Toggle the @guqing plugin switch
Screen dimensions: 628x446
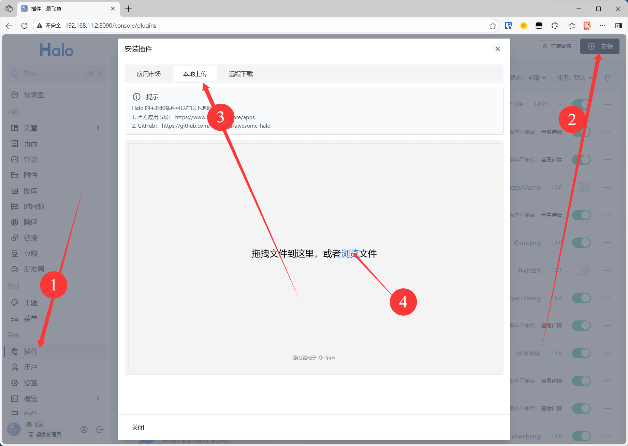581,243
